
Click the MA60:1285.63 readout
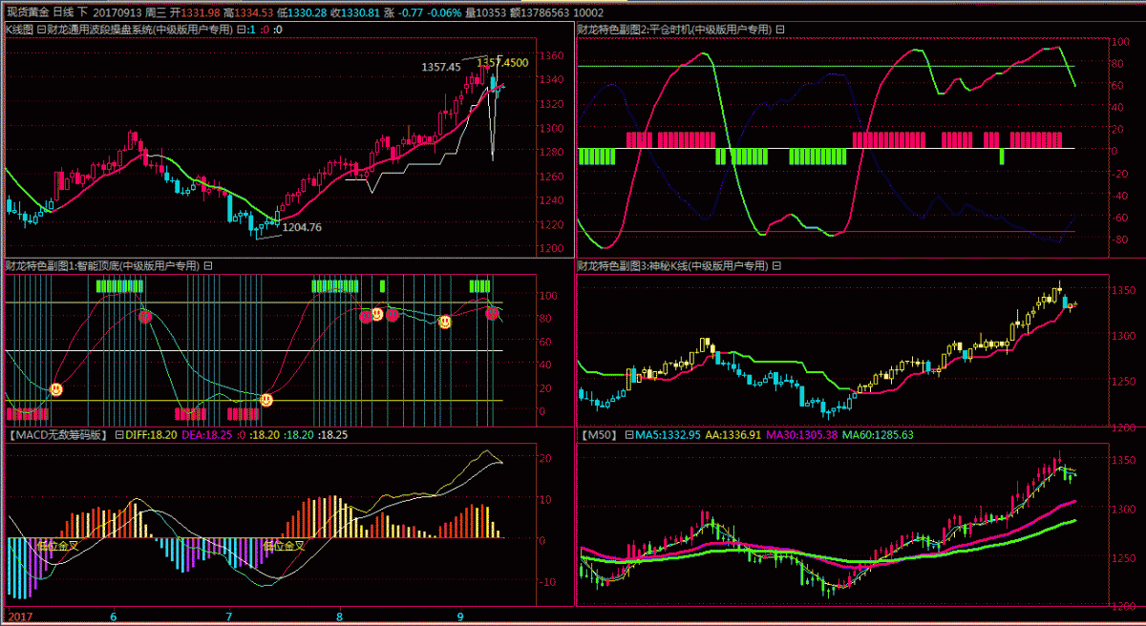(x=878, y=434)
